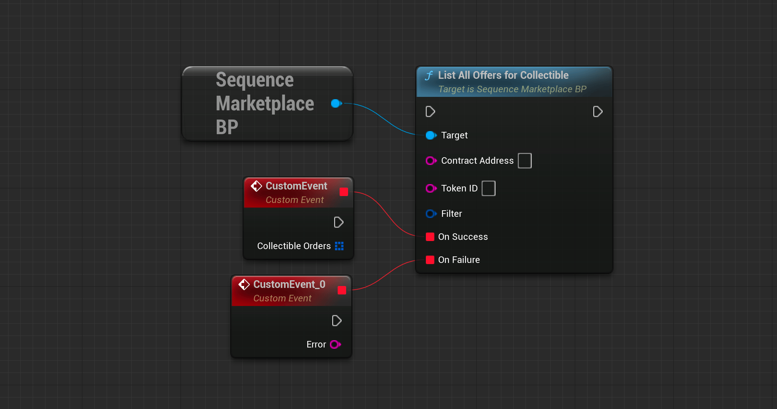
Task: Click the Filter label
Action: pos(452,214)
